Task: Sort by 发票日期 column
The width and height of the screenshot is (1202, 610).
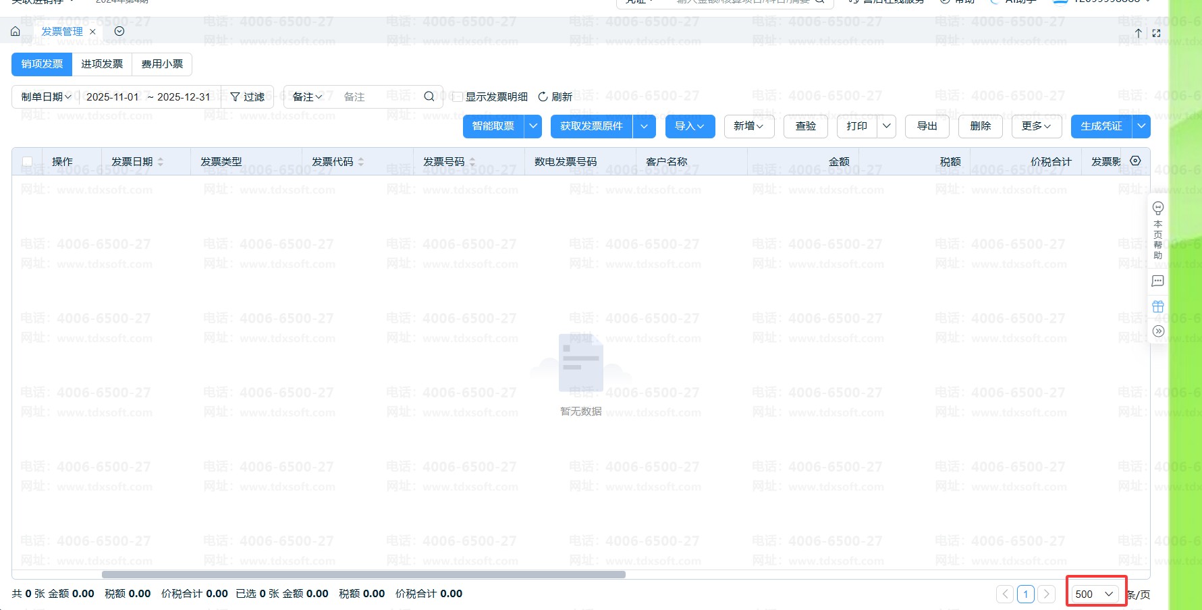Action: point(160,162)
